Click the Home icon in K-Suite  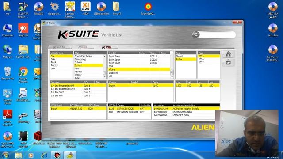coord(228,54)
